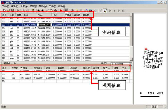Viewport: 168px width, 110px height.
Task: Click the 属性 column header
Action: [x=19, y=15]
